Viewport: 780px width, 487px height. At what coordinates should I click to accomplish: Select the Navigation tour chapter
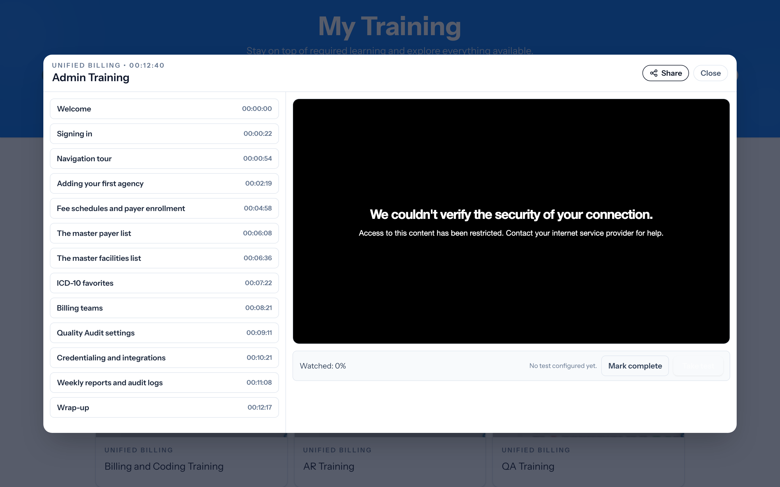point(164,159)
